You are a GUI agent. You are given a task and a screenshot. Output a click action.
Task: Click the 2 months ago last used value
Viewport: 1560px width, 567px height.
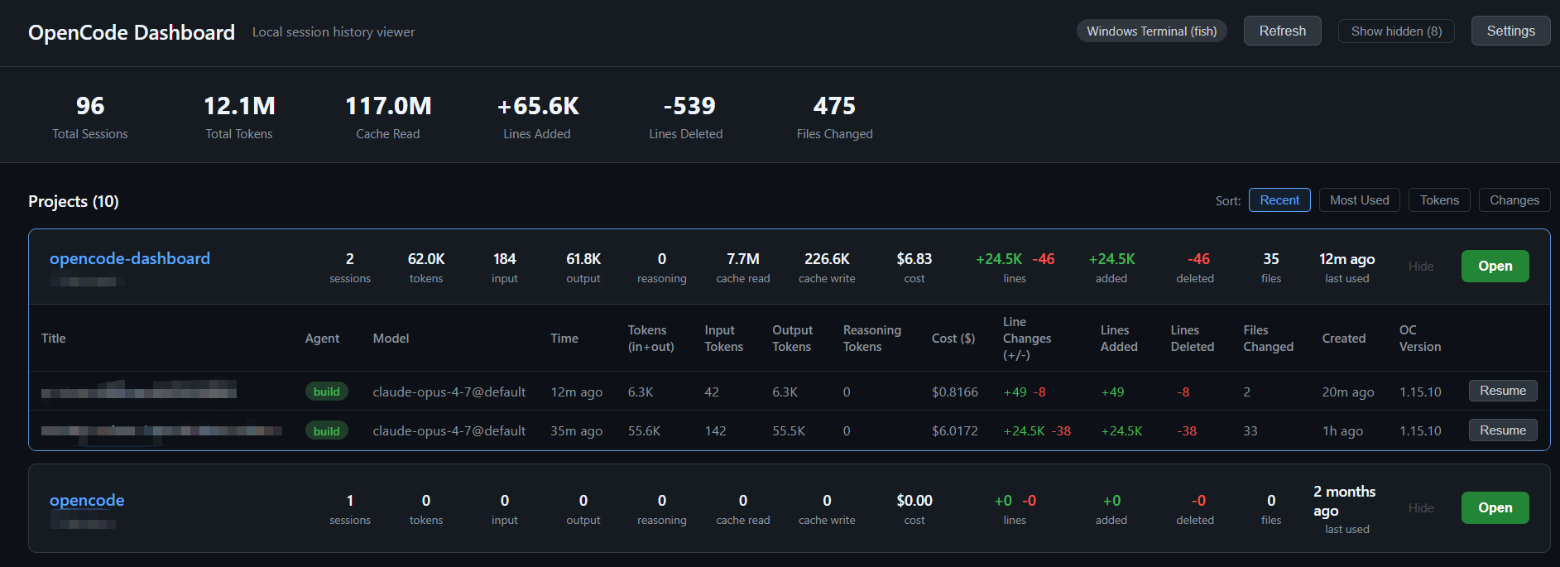(1344, 501)
